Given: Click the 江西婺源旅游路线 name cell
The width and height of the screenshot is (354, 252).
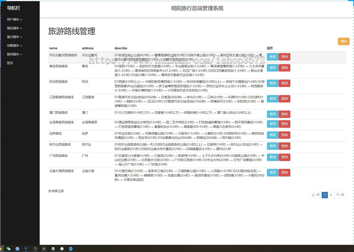Looking at the screenshot, I should 61,97.
